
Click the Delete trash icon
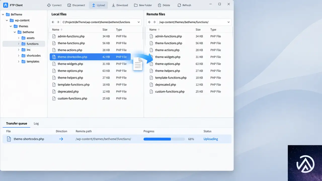pos(159,5)
